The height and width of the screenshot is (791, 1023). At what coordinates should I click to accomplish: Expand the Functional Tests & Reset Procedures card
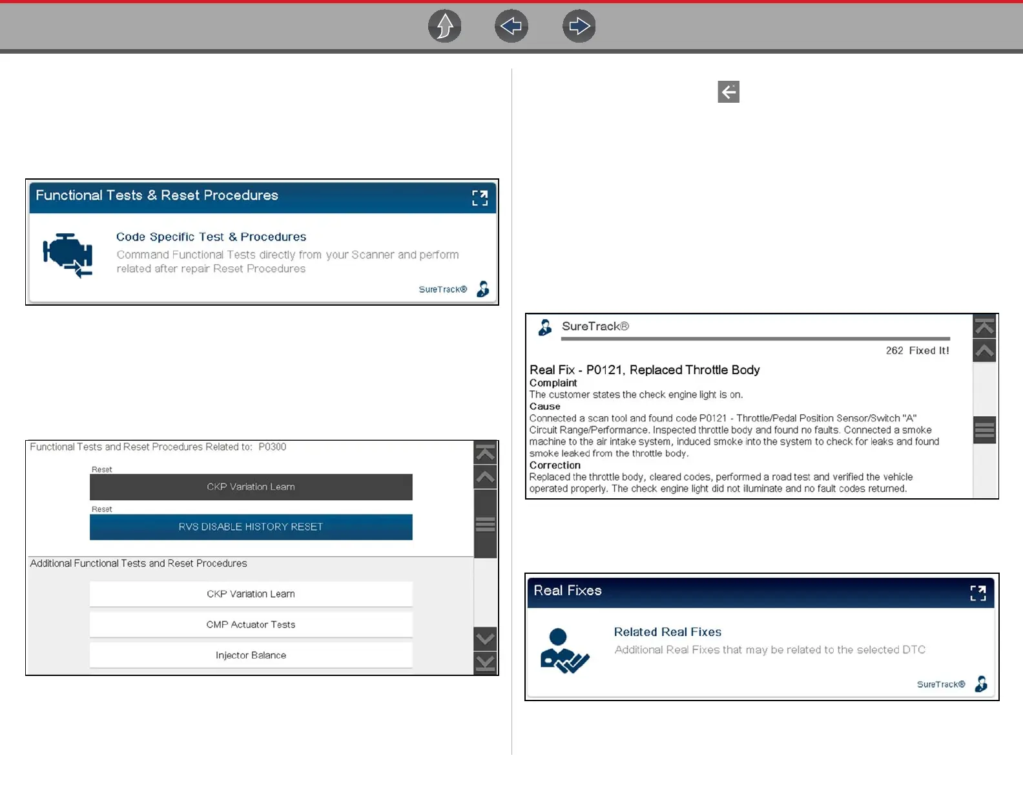pos(480,198)
